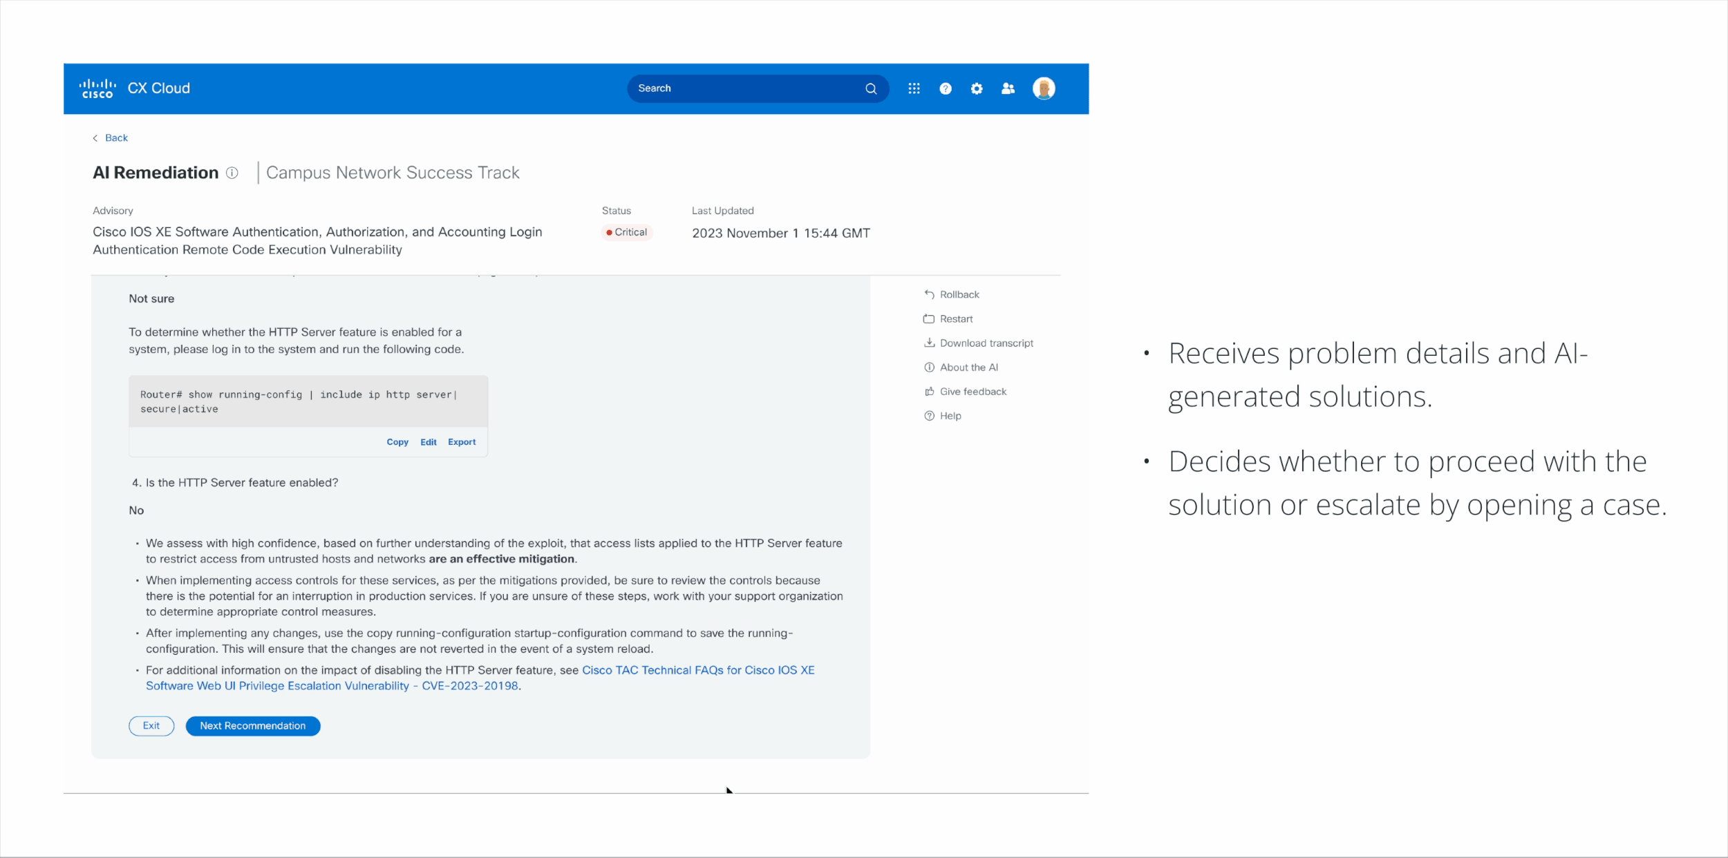Select About the AI option
1728x858 pixels.
969,367
